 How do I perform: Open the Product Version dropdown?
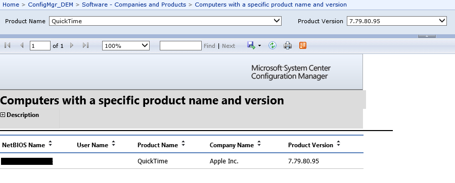point(397,21)
